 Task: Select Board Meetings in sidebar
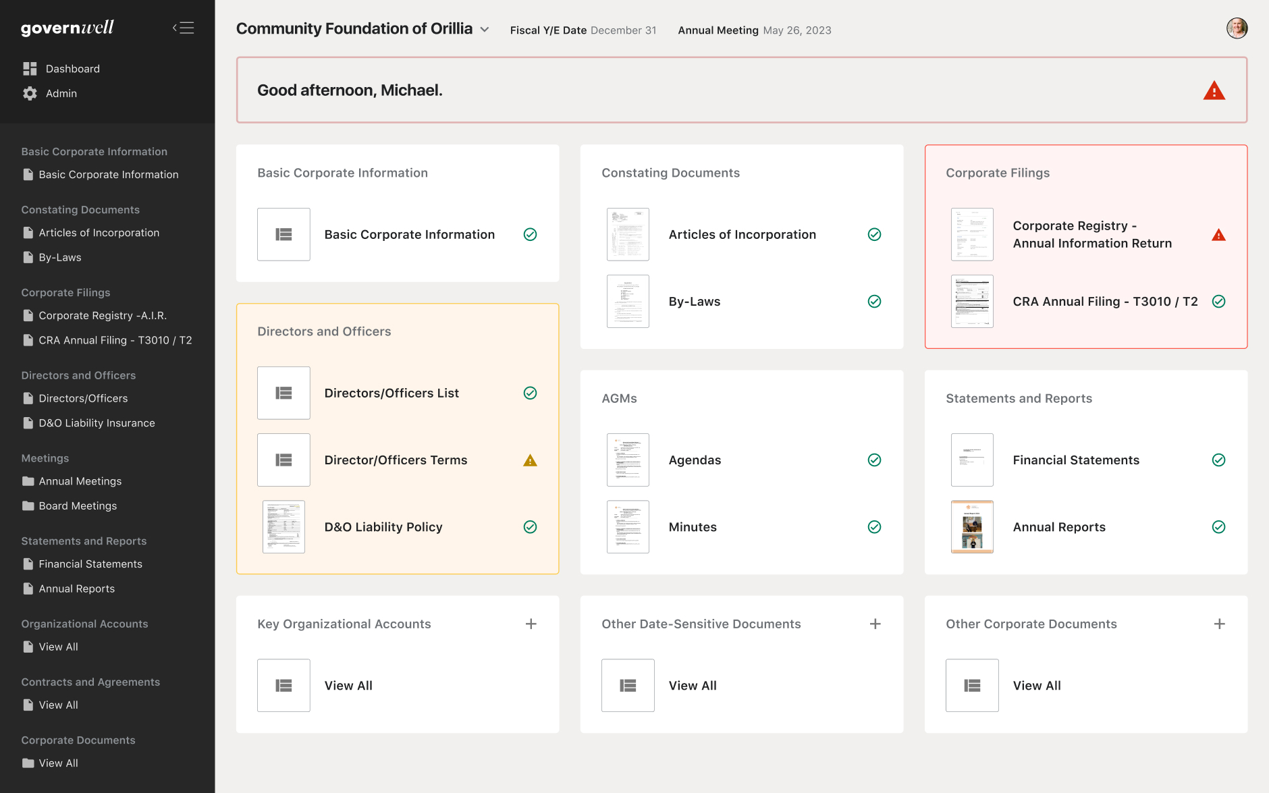tap(78, 506)
